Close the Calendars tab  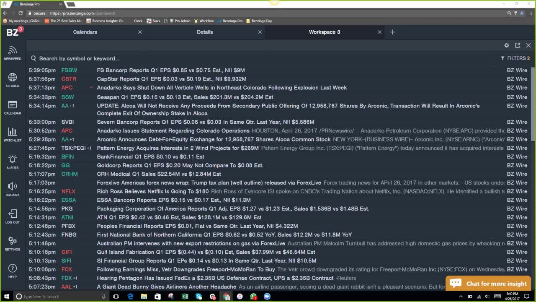pos(140,32)
